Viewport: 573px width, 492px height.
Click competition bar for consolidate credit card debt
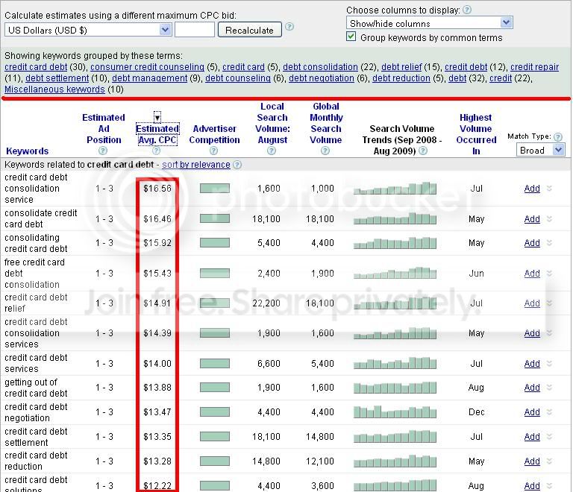point(215,218)
